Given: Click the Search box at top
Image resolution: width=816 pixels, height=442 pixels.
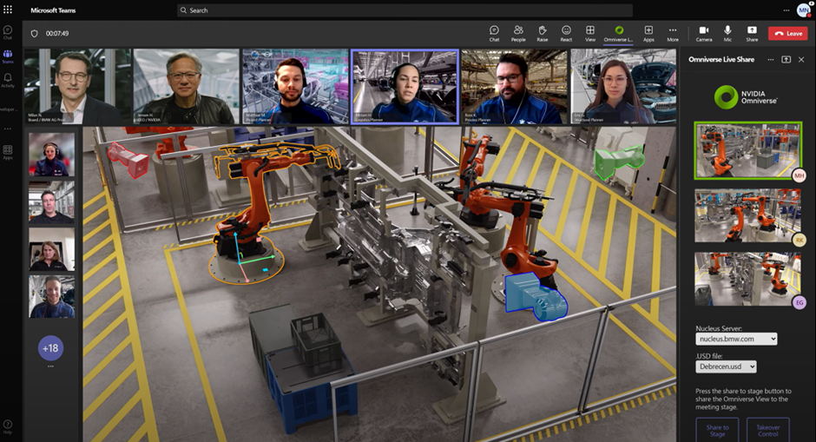Looking at the screenshot, I should [405, 10].
